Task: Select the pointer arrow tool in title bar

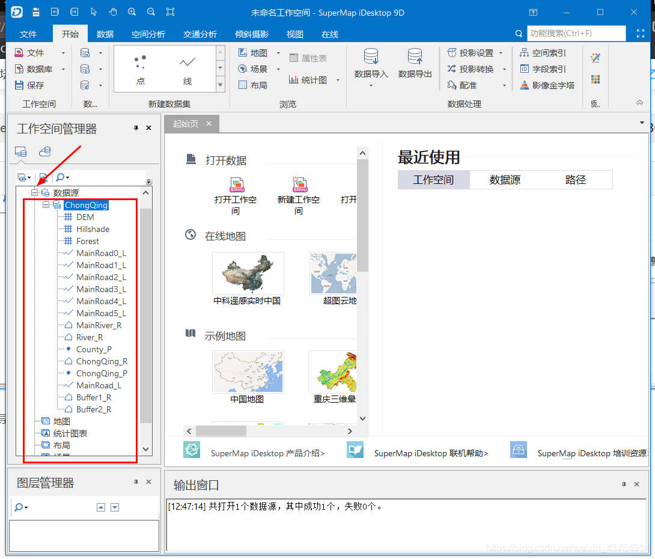Action: point(94,12)
